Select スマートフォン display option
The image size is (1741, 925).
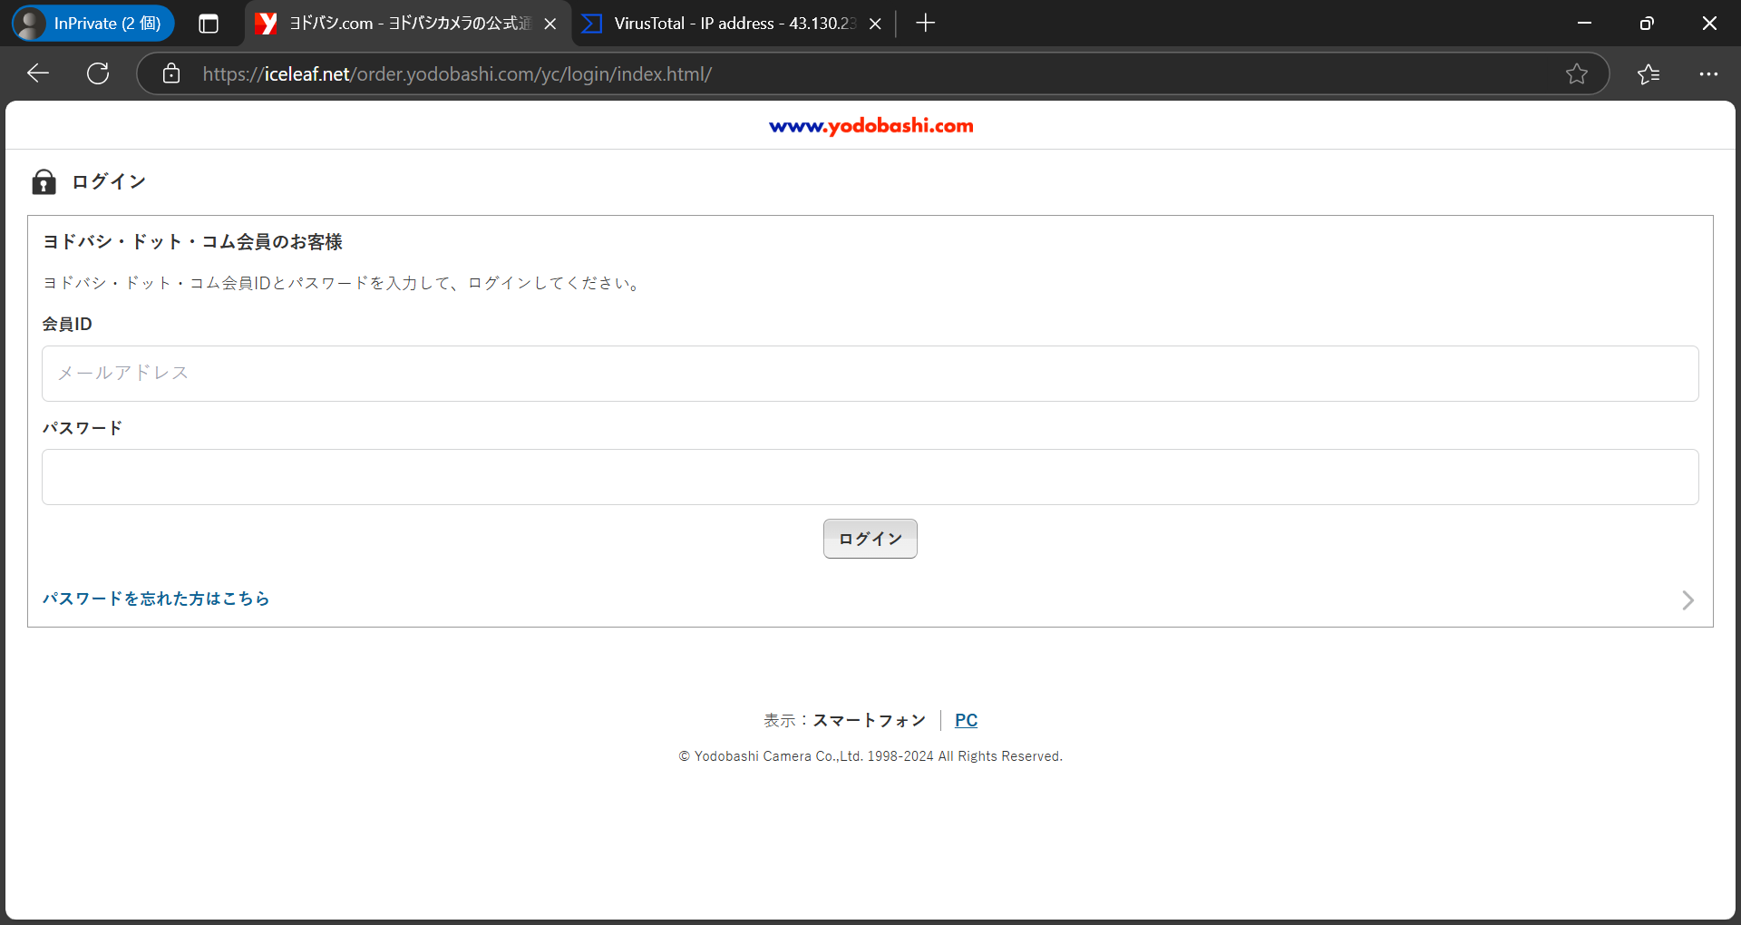tap(869, 720)
